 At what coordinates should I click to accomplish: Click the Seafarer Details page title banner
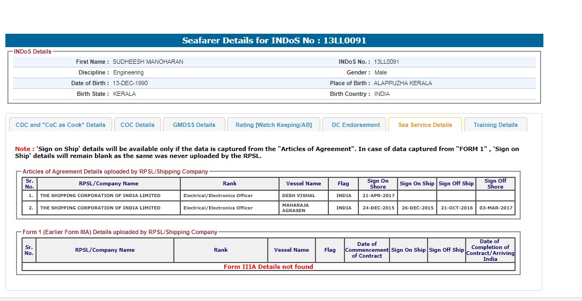pos(274,41)
